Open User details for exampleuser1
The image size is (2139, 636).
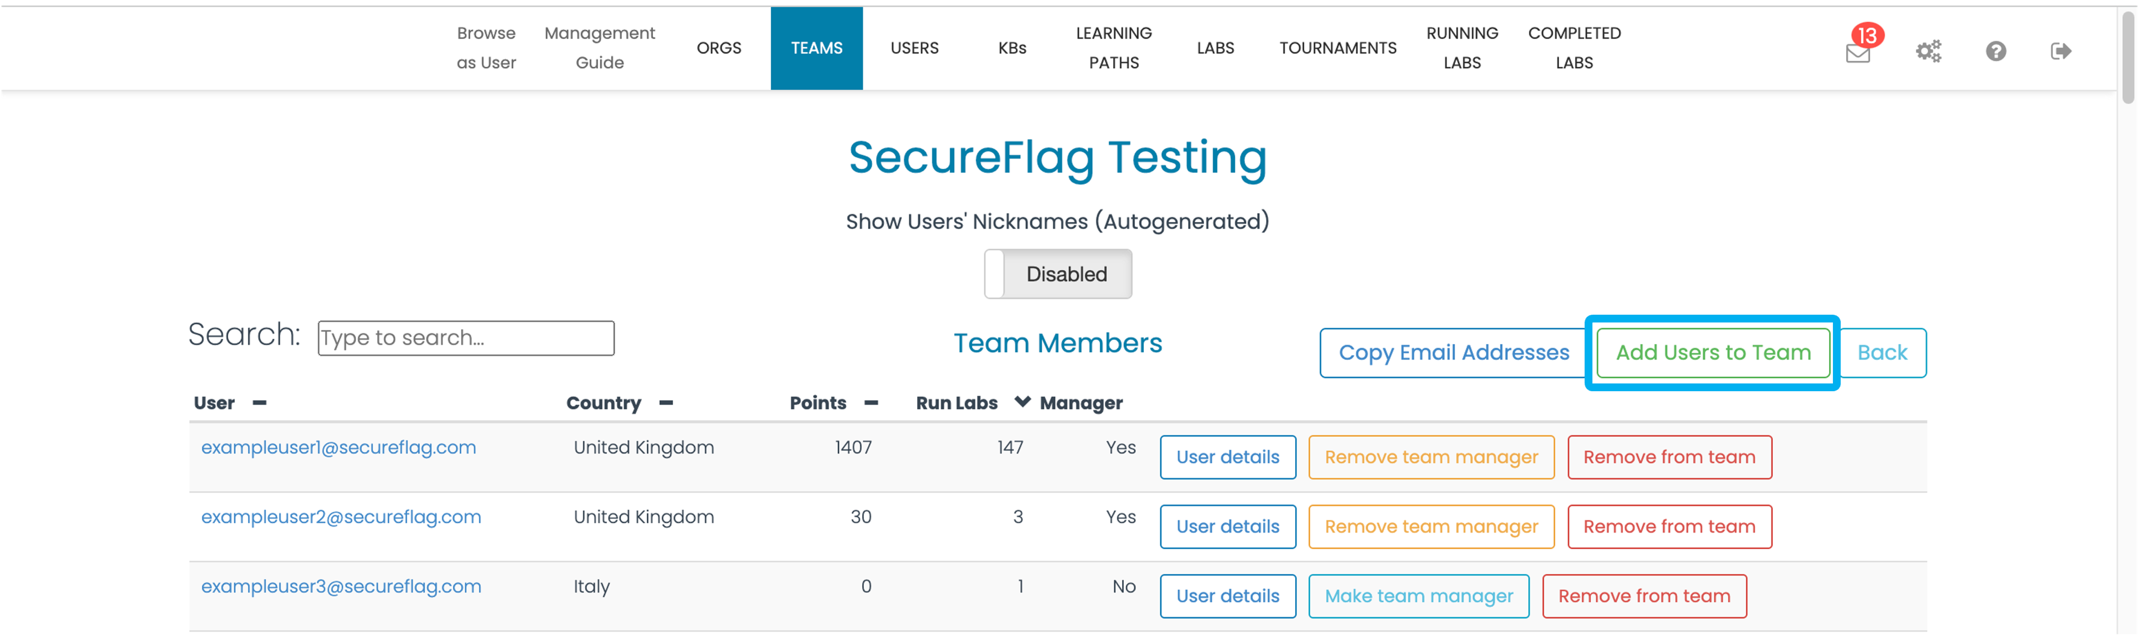click(1227, 458)
